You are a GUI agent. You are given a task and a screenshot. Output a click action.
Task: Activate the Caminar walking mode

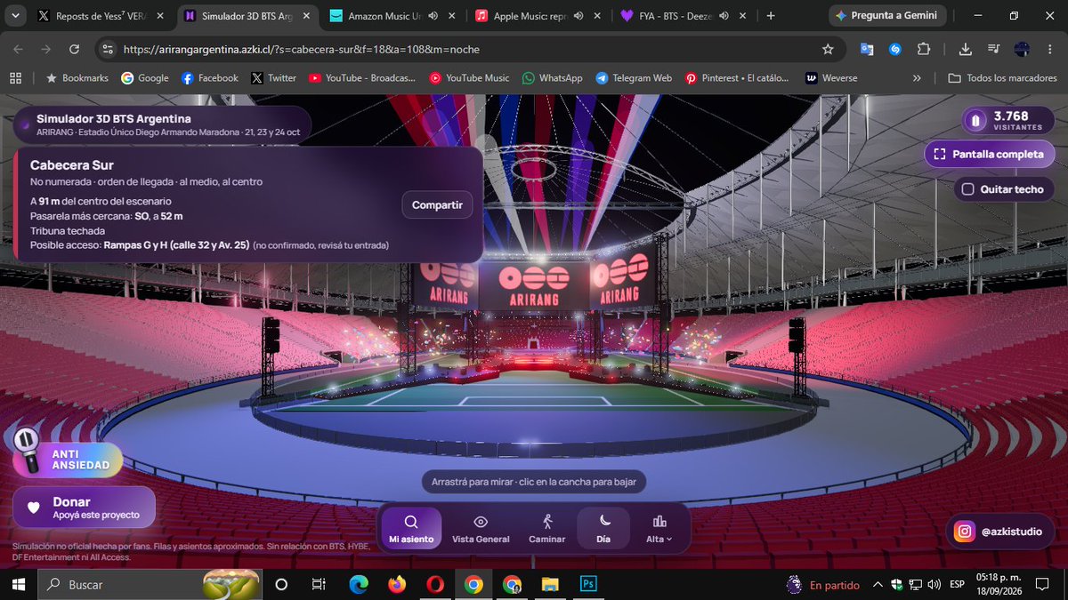[x=547, y=529]
